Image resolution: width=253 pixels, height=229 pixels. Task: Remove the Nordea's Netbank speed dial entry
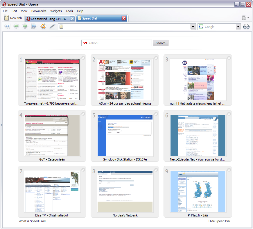156,170
